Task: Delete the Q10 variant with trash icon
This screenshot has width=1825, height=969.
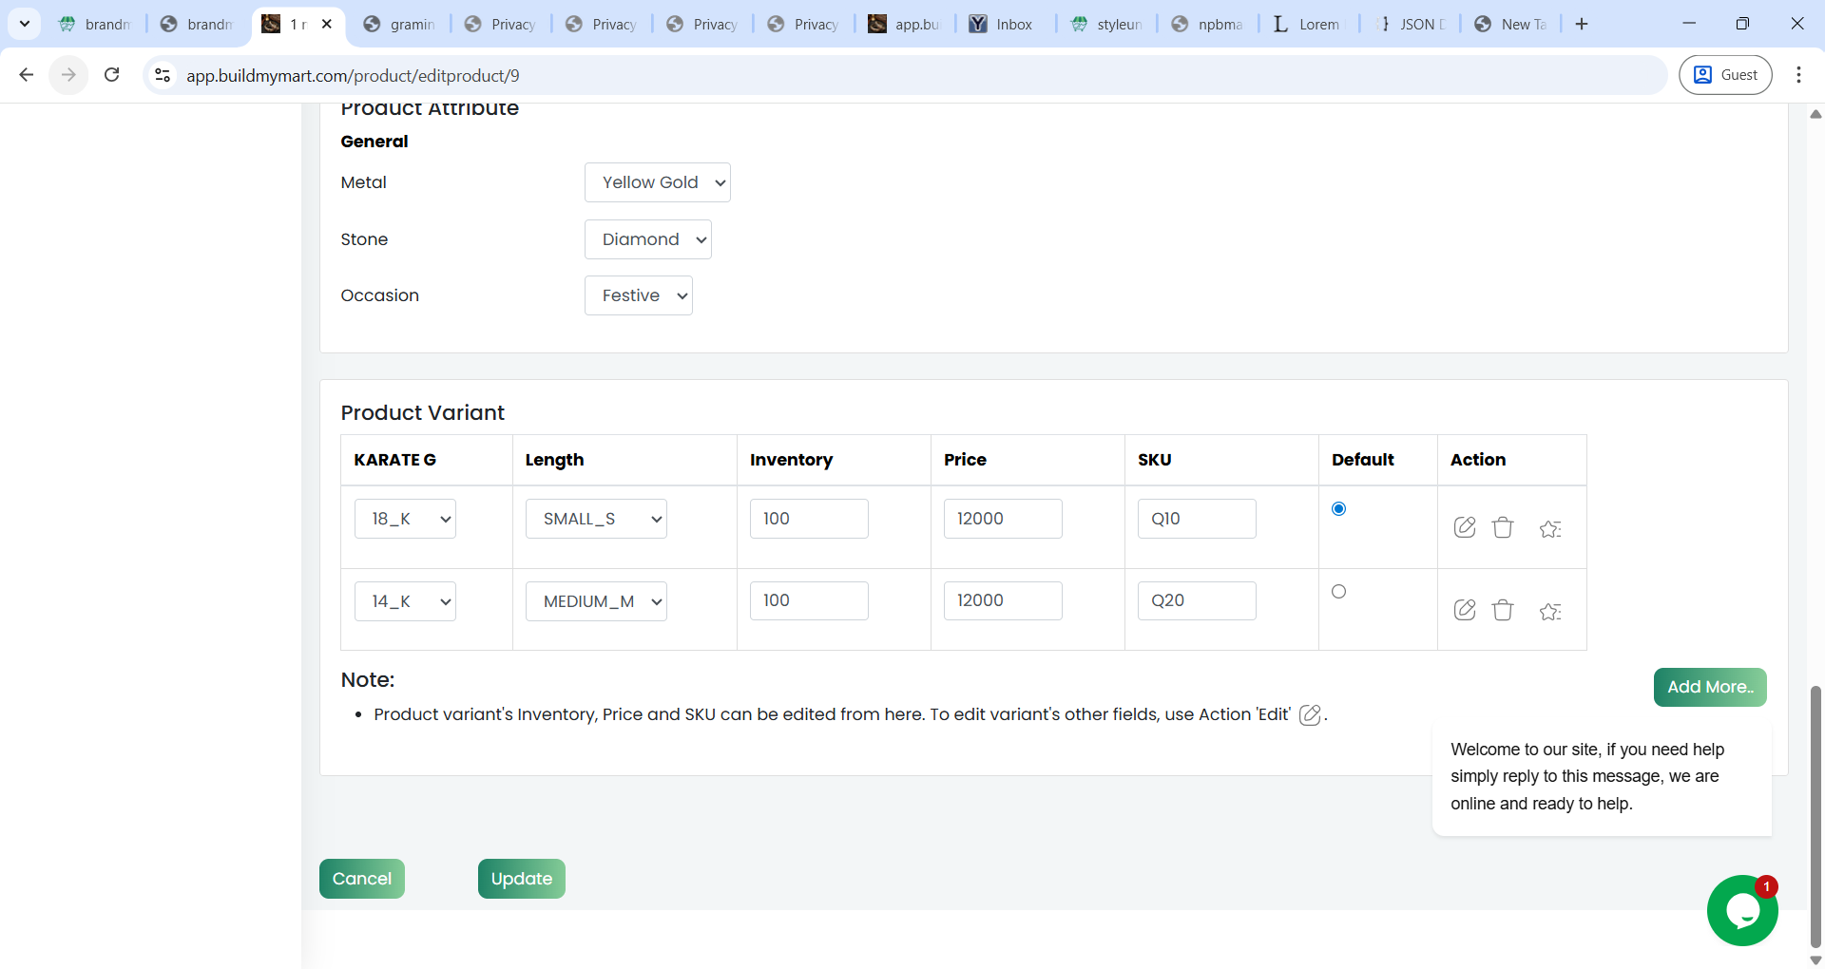Action: click(x=1503, y=527)
